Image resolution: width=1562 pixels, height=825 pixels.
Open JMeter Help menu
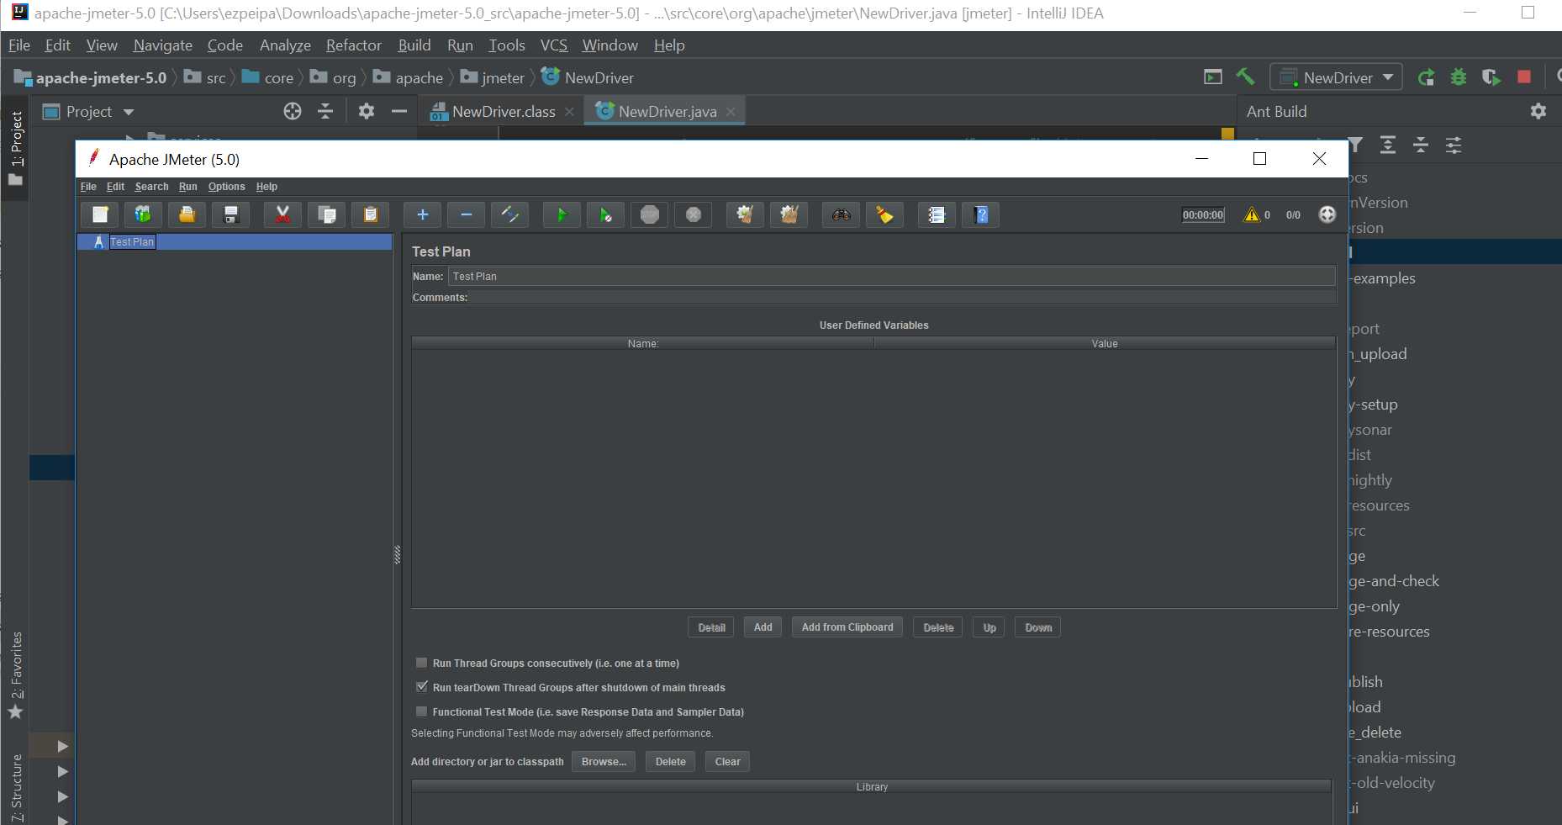tap(266, 187)
